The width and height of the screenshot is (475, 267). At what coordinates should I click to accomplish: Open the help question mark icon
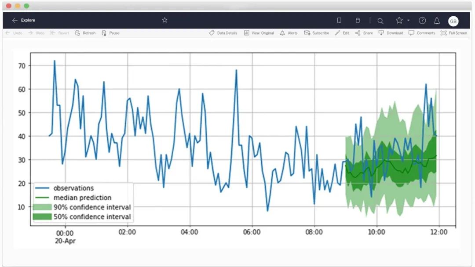pos(422,20)
